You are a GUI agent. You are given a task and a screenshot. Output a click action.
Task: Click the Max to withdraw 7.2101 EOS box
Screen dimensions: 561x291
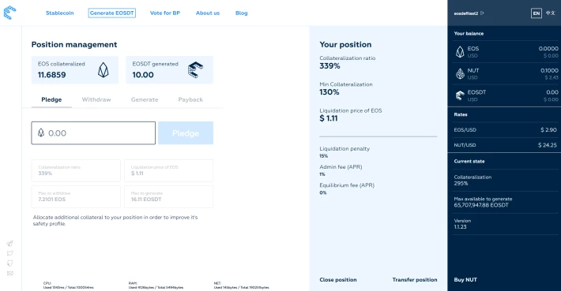coord(76,196)
